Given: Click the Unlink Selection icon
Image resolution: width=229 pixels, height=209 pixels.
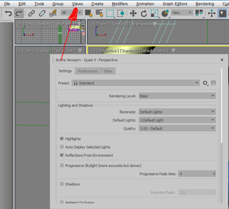Looking at the screenshot, I should pos(42,13).
